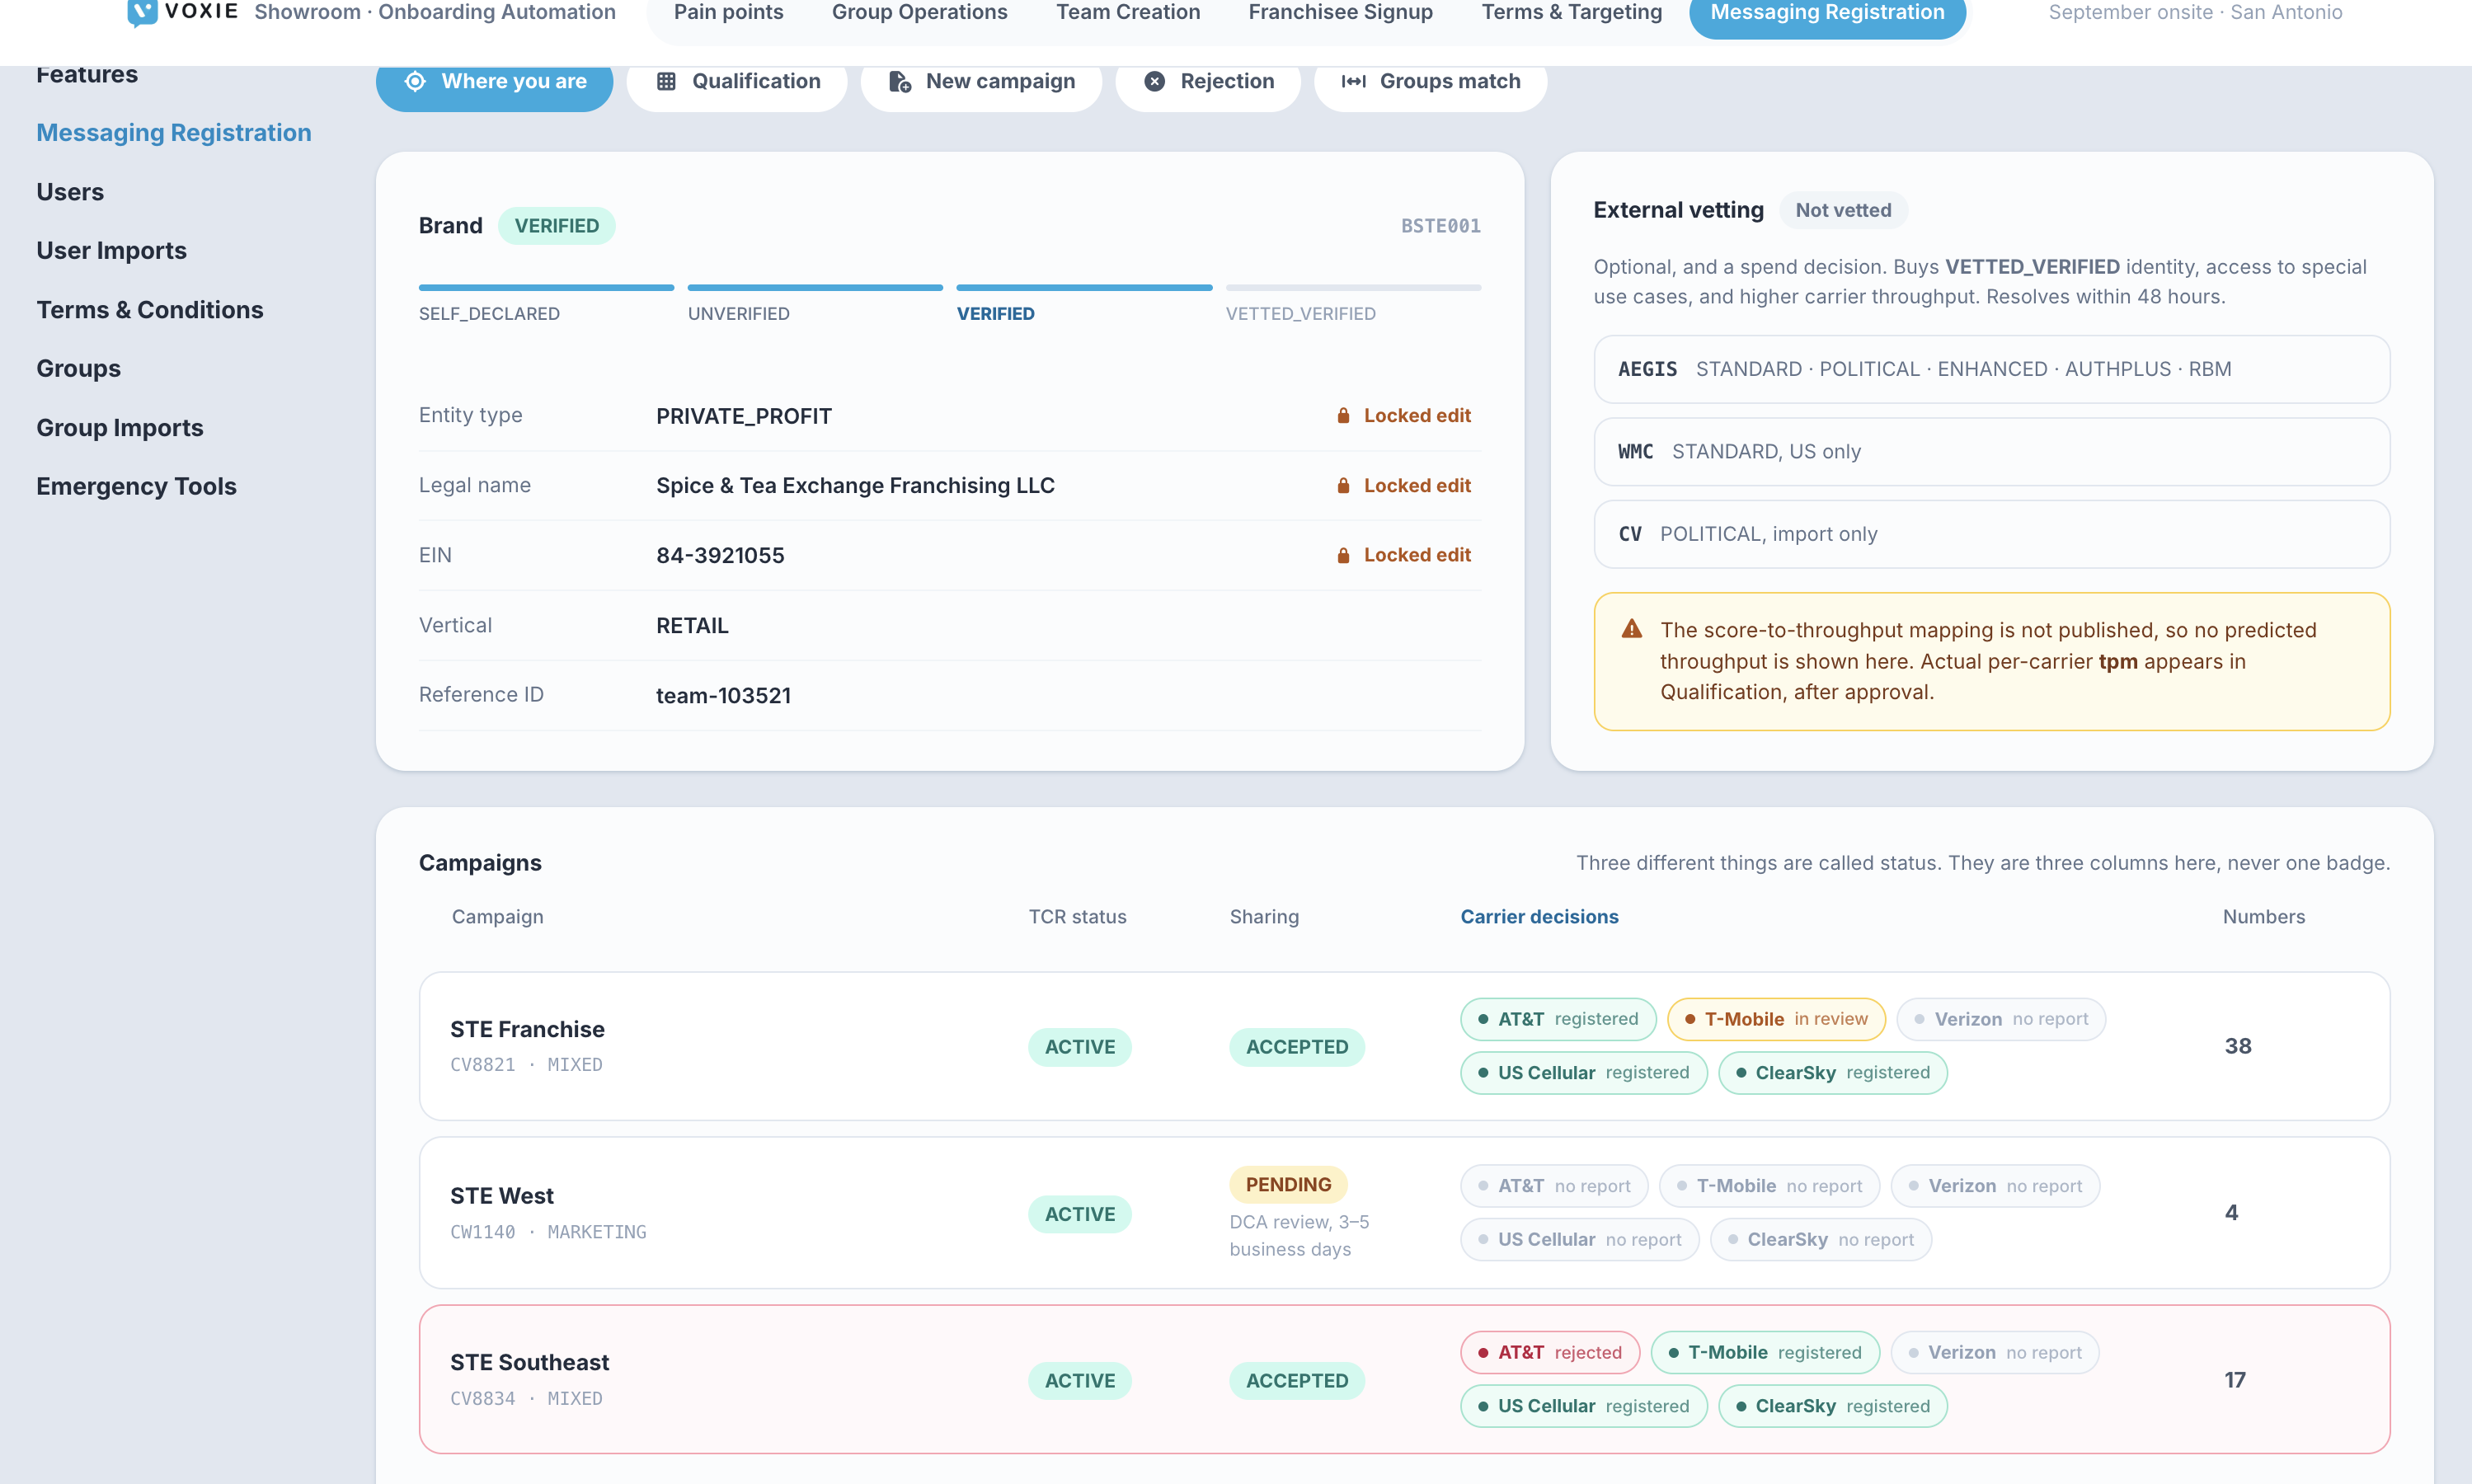This screenshot has height=1484, width=2472.
Task: Click the arrows icon beside Groups match
Action: (x=1353, y=82)
